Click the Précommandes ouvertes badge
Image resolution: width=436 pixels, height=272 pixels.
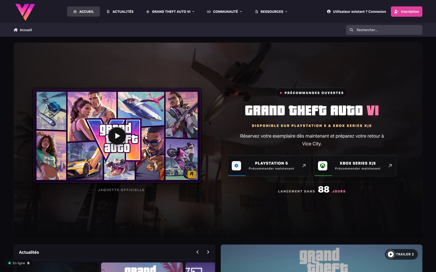point(312,93)
